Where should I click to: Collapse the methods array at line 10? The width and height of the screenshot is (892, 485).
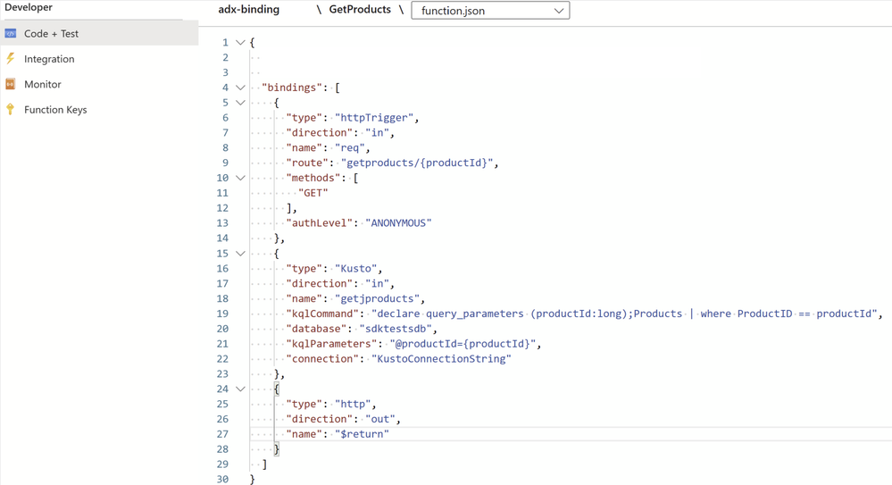point(241,178)
